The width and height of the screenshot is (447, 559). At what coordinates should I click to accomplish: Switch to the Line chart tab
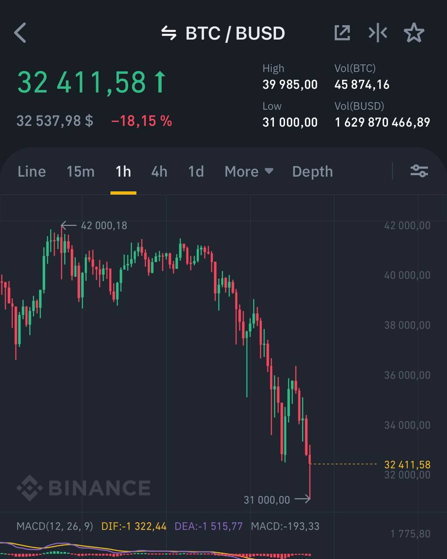pos(31,172)
